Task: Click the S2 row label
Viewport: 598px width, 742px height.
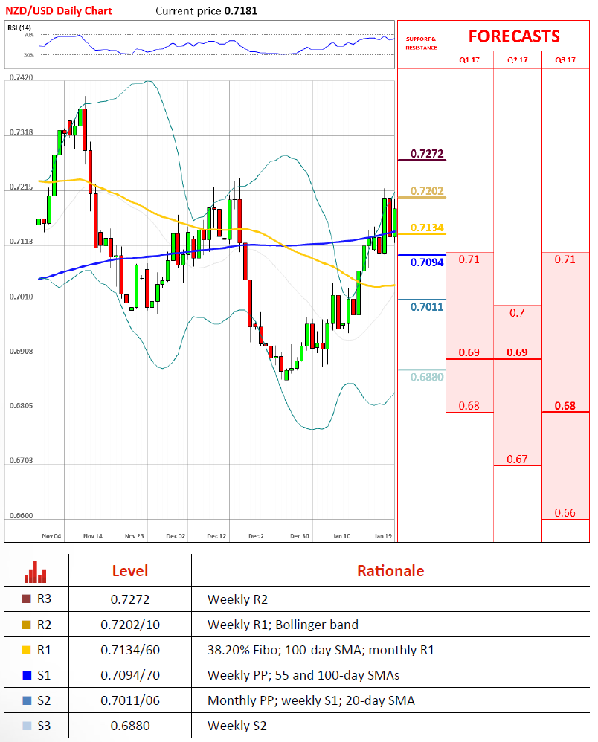Action: [x=44, y=700]
